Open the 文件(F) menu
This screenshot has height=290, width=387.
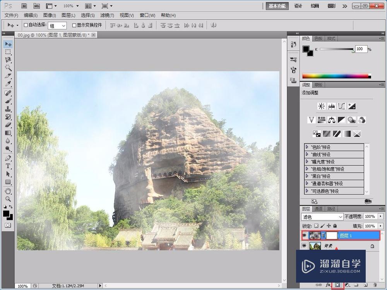coord(11,15)
